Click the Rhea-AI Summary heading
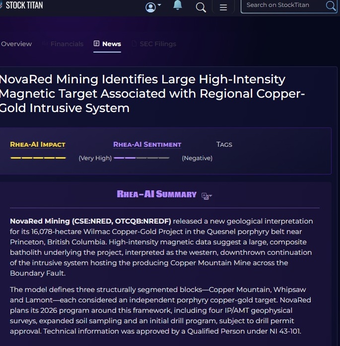The width and height of the screenshot is (340, 346). pos(157,194)
